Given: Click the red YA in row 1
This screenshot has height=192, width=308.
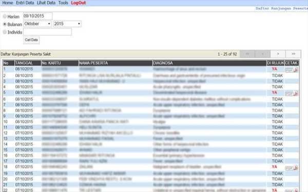Looking at the screenshot, I should pos(275,69).
